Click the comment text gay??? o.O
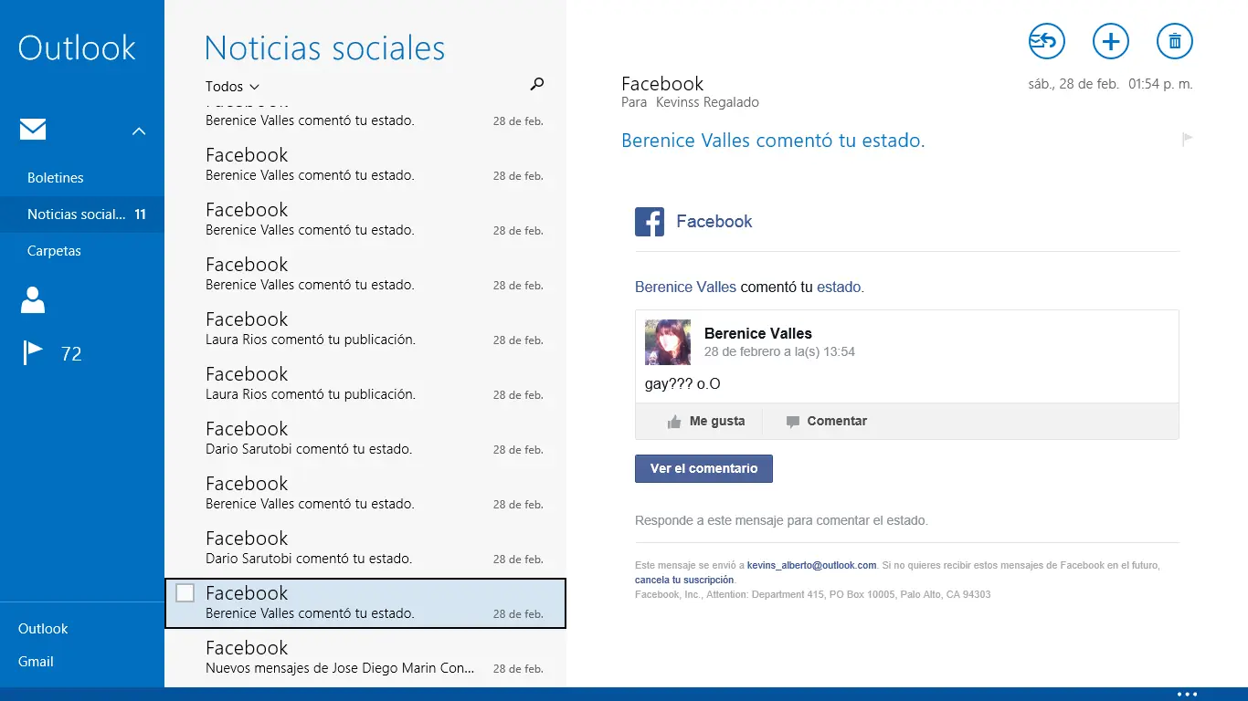The image size is (1248, 701). [x=682, y=384]
